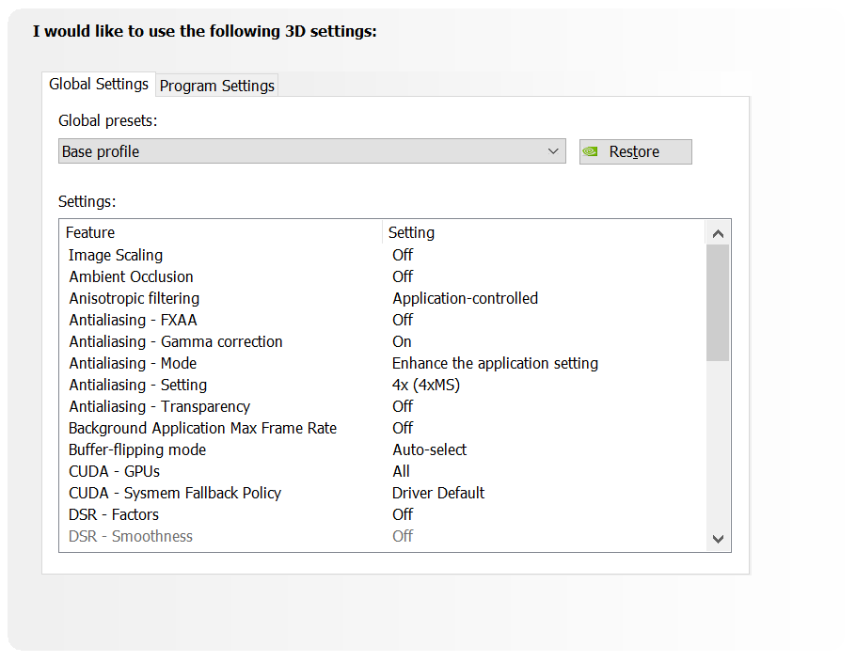Change the Ambient Occlusion setting

(403, 276)
